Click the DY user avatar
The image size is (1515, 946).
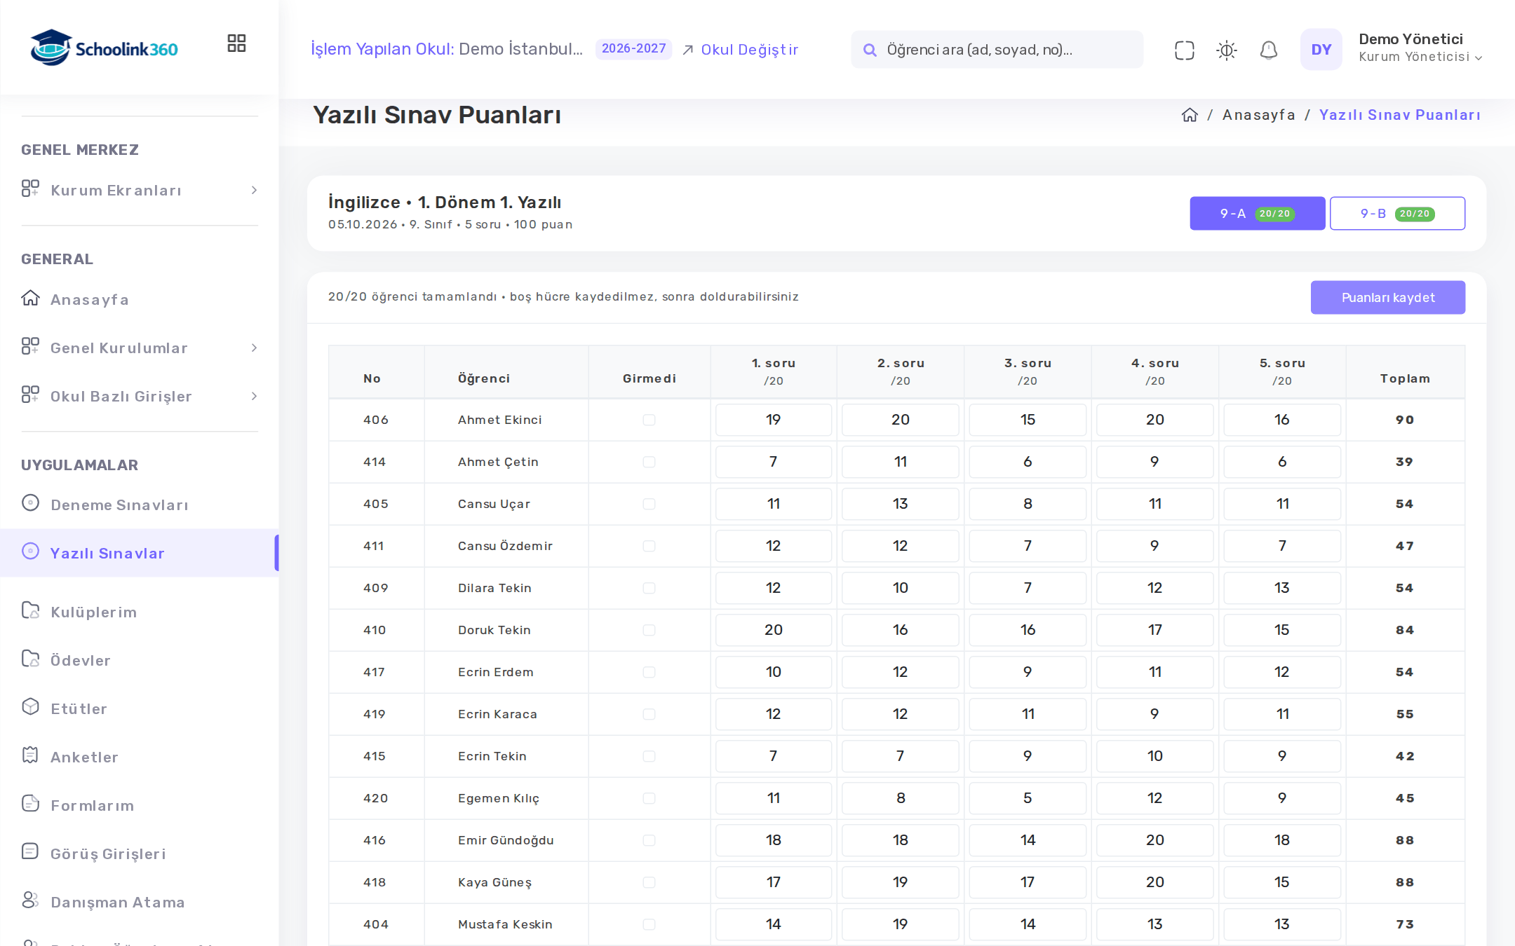1321,49
